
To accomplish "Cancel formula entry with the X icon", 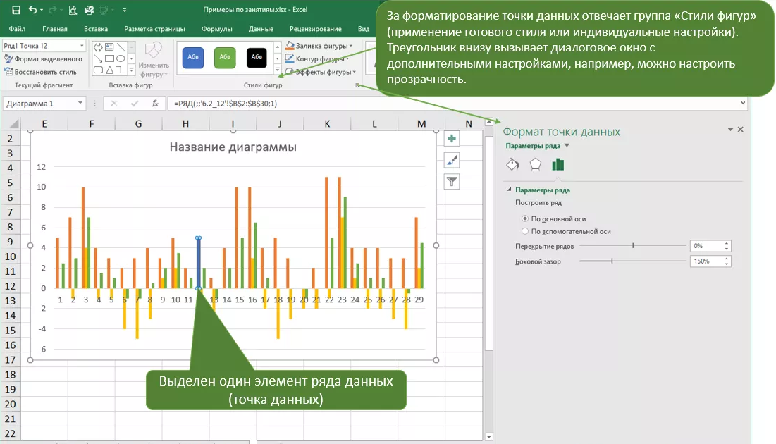I will click(113, 103).
